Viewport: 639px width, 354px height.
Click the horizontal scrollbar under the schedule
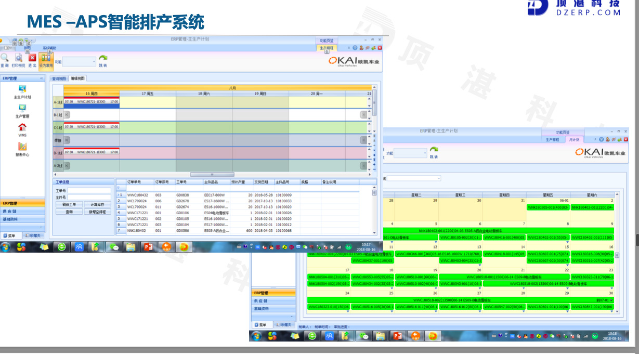(x=212, y=175)
